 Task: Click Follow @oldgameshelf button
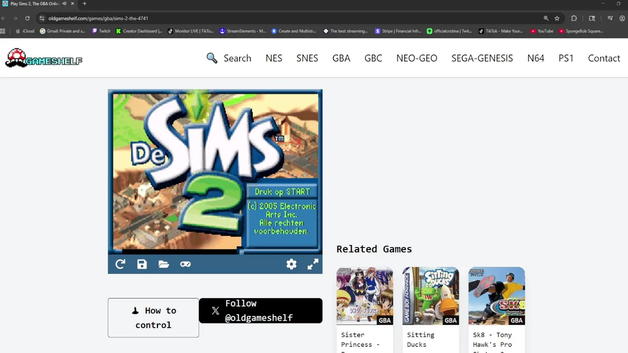tap(261, 311)
